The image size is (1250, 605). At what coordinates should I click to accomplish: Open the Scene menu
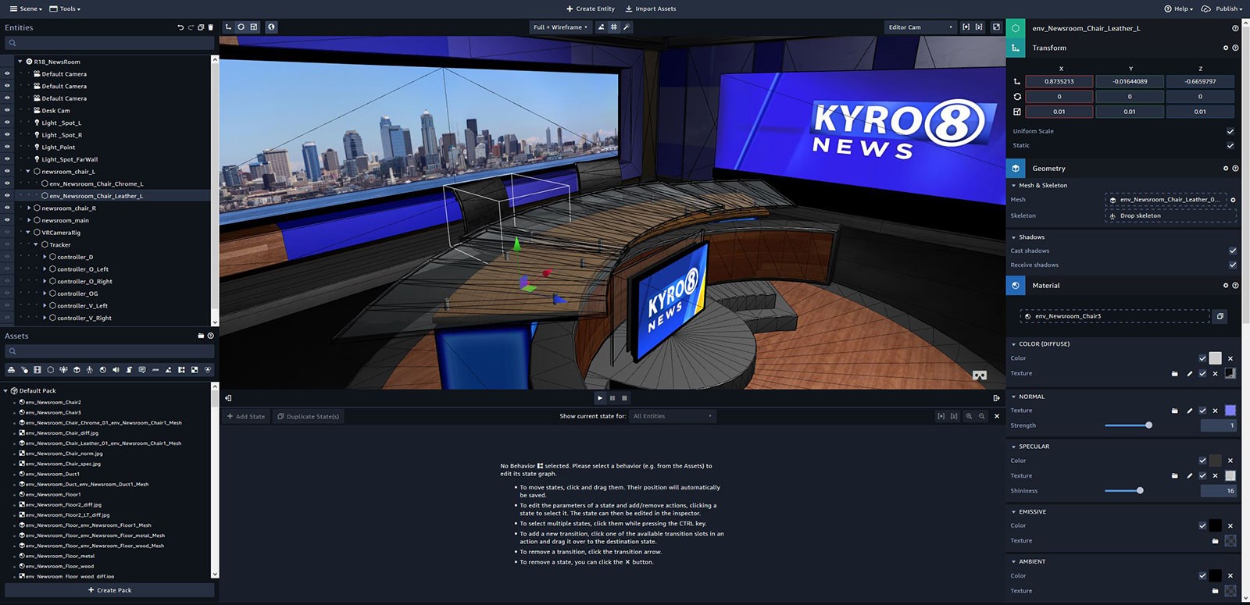[26, 9]
